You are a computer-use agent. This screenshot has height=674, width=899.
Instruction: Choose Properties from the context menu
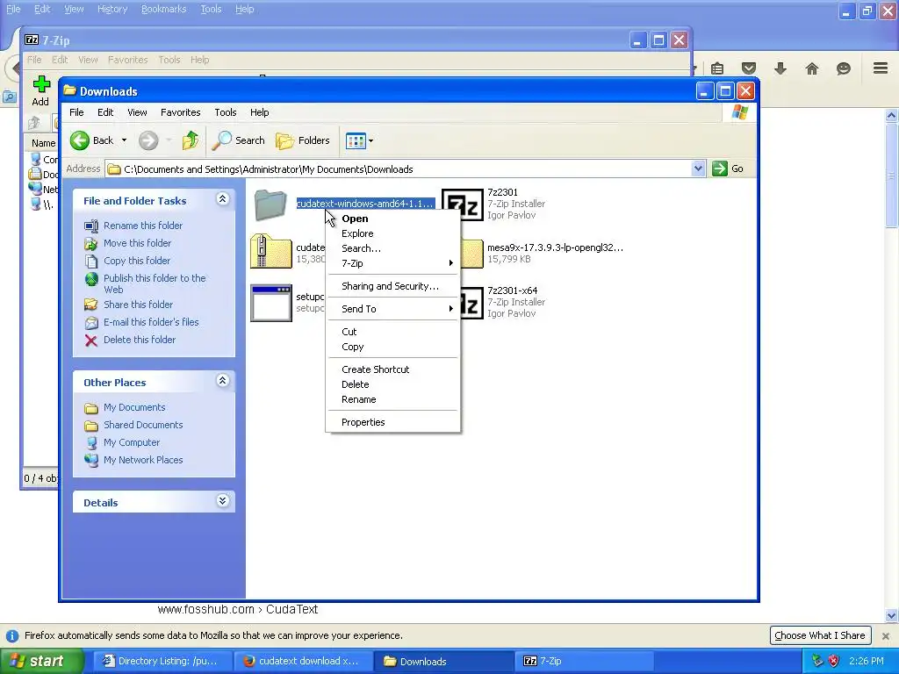392,422
